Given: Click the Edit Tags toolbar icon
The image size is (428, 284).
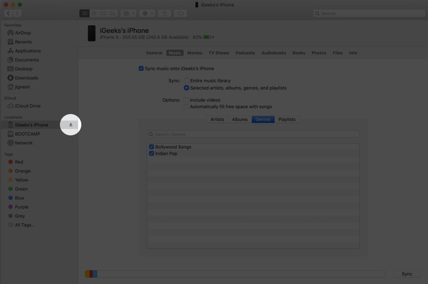Looking at the screenshot, I should point(181,13).
